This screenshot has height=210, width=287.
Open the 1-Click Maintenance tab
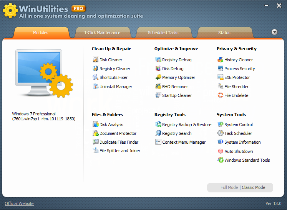[102, 33]
